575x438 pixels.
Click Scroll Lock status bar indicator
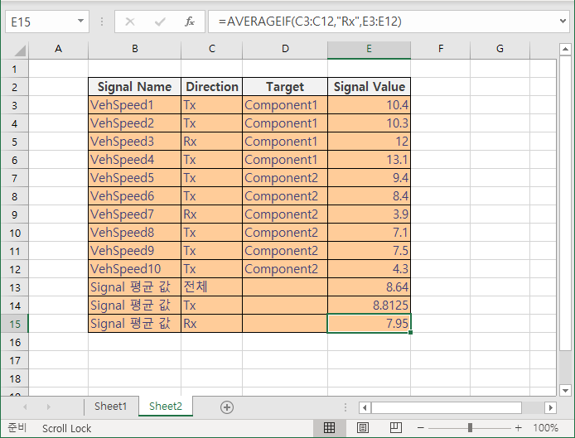tap(66, 428)
